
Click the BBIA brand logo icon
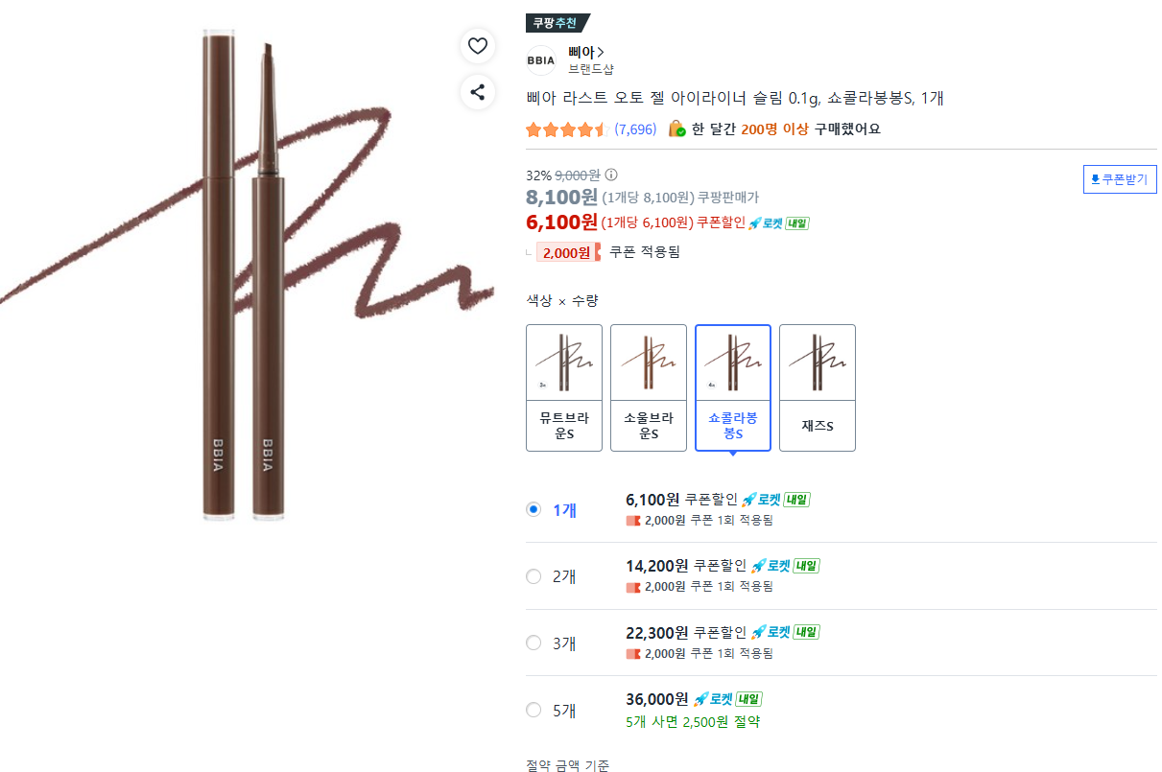click(541, 60)
